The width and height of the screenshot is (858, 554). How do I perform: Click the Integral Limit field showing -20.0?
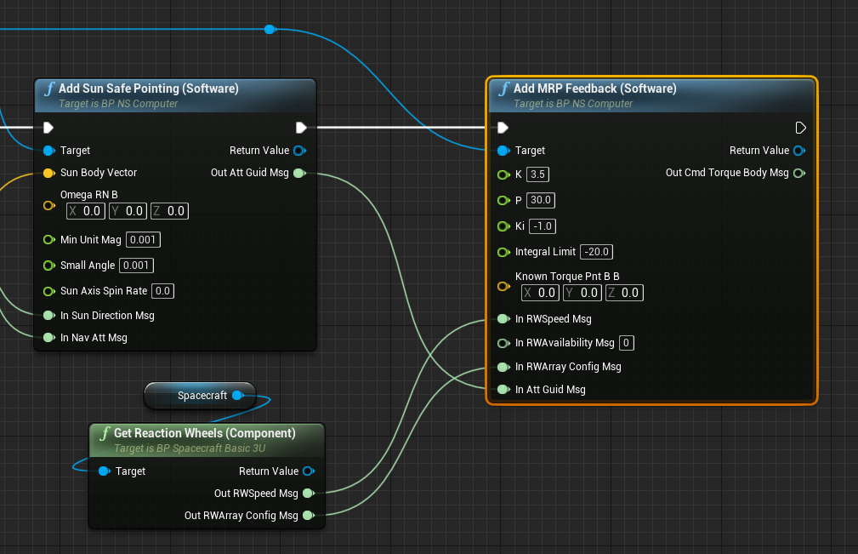tap(596, 252)
